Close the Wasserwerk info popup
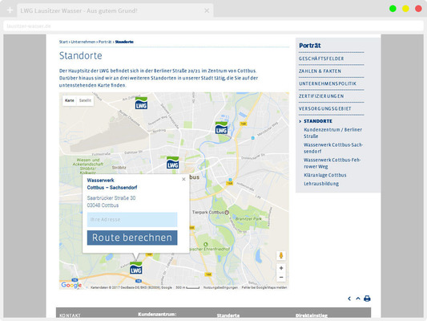This screenshot has width=427, height=321. (183, 179)
